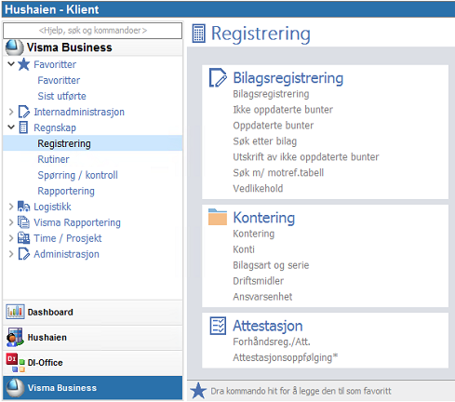This screenshot has height=402, width=455.
Task: Open Søk m/ motref.tabell
Action: pos(278,173)
